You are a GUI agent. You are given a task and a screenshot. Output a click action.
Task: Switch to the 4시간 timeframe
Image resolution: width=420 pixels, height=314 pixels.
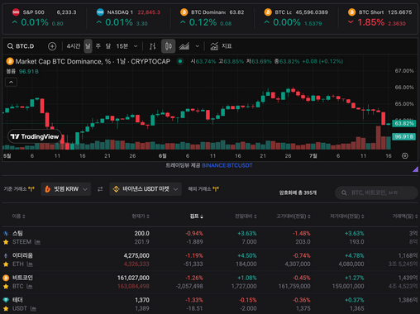click(74, 46)
